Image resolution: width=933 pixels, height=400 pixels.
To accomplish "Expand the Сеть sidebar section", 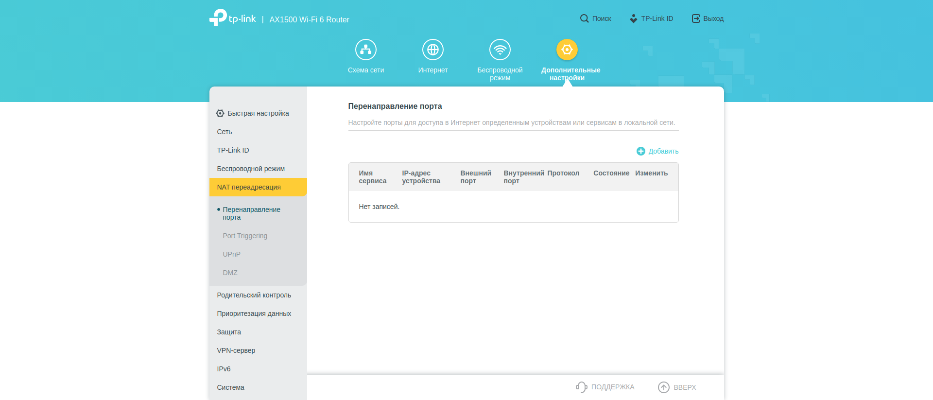I will [225, 132].
